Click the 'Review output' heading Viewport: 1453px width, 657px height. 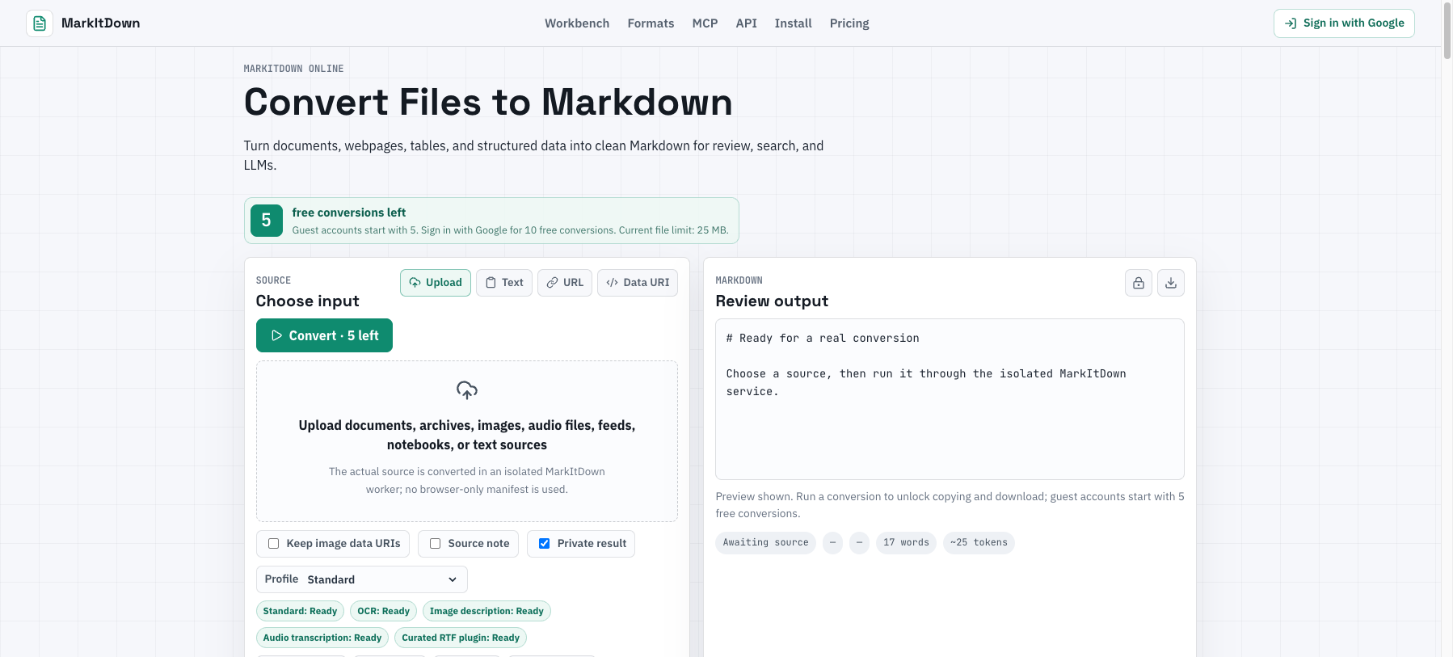[772, 301]
